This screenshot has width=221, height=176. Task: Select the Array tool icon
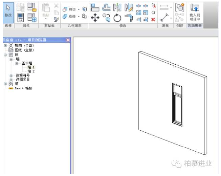coord(139,13)
